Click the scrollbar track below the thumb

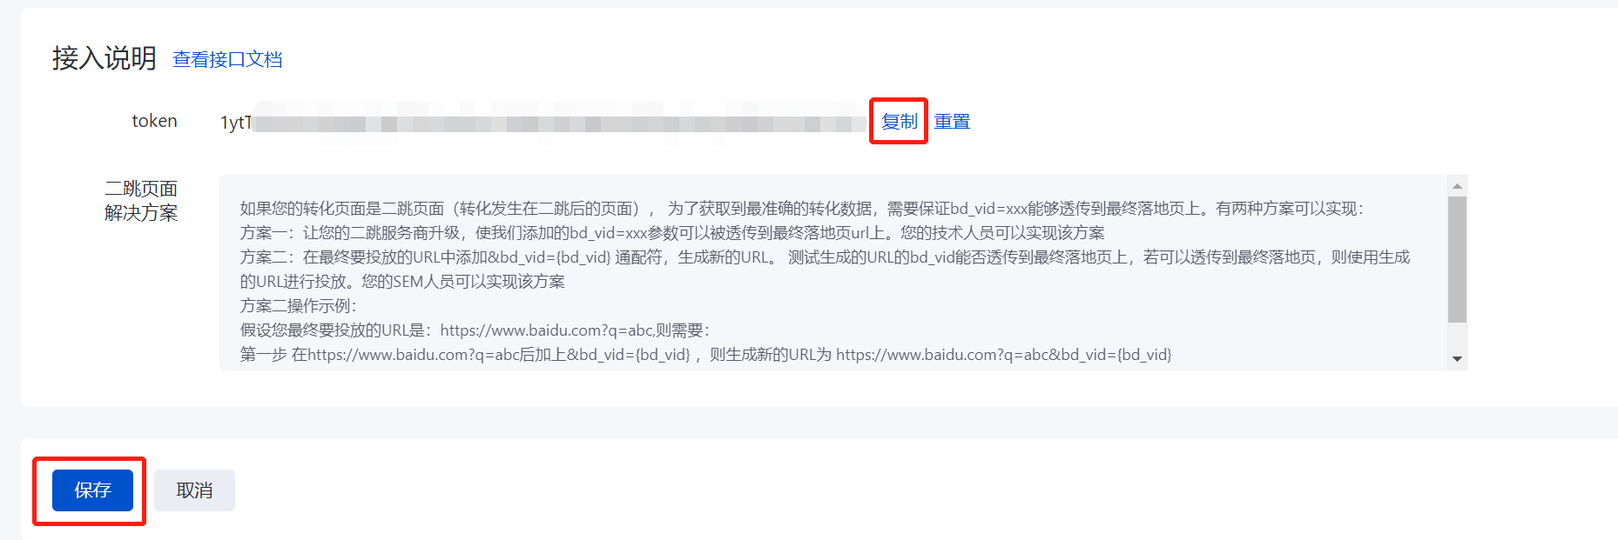click(x=1457, y=337)
